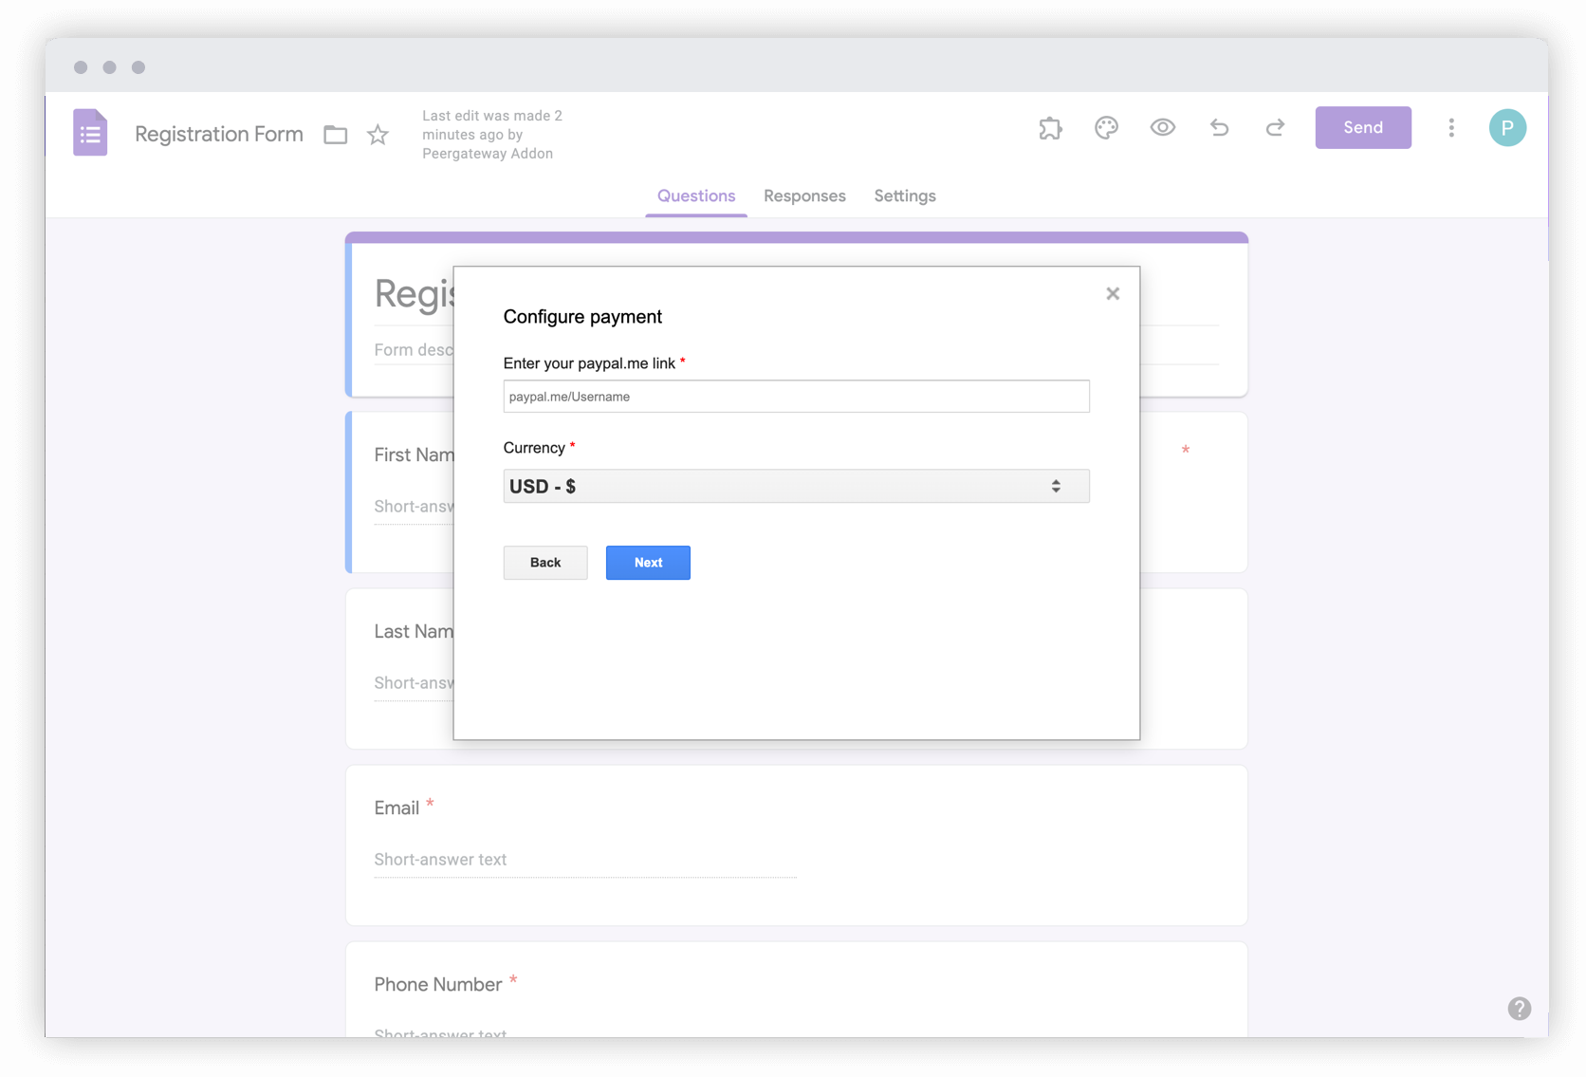Viewport: 1586px width, 1077px height.
Task: Preview the form with the eye icon
Action: click(1163, 127)
